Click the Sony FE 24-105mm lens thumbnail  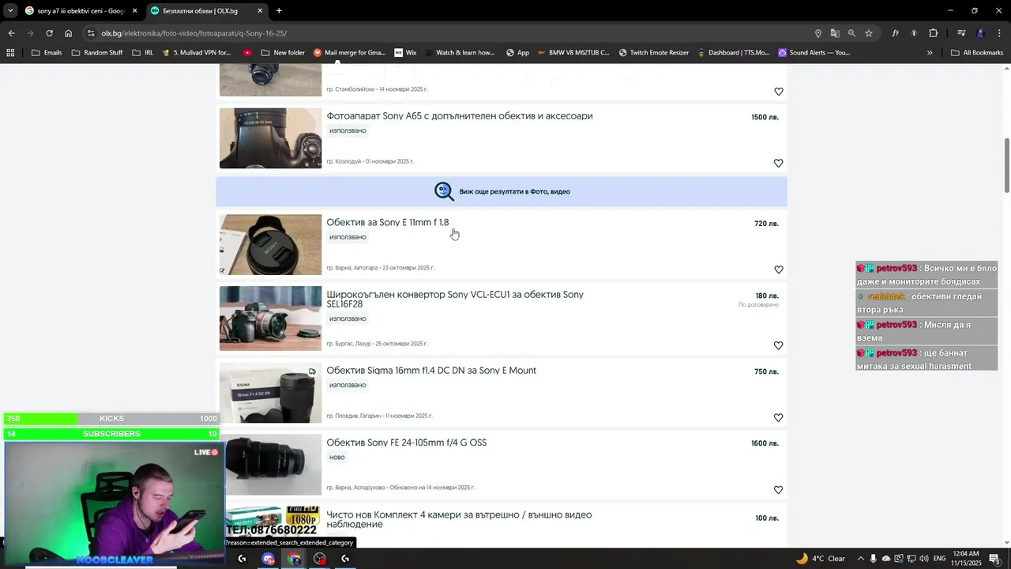(273, 465)
